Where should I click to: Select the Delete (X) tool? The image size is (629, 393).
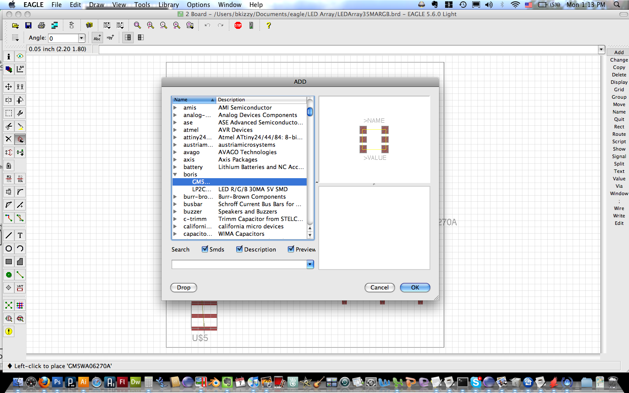9,139
